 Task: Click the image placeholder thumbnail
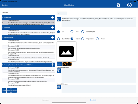[66, 51]
